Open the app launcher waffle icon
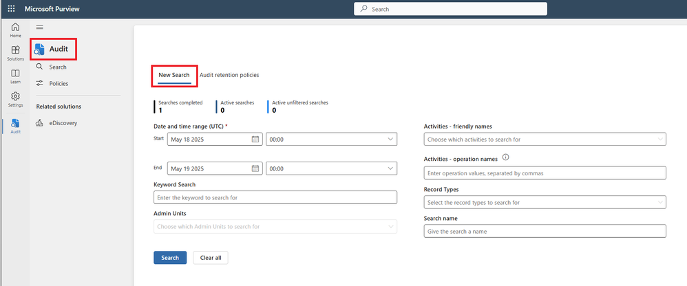The height and width of the screenshot is (286, 687). [12, 9]
